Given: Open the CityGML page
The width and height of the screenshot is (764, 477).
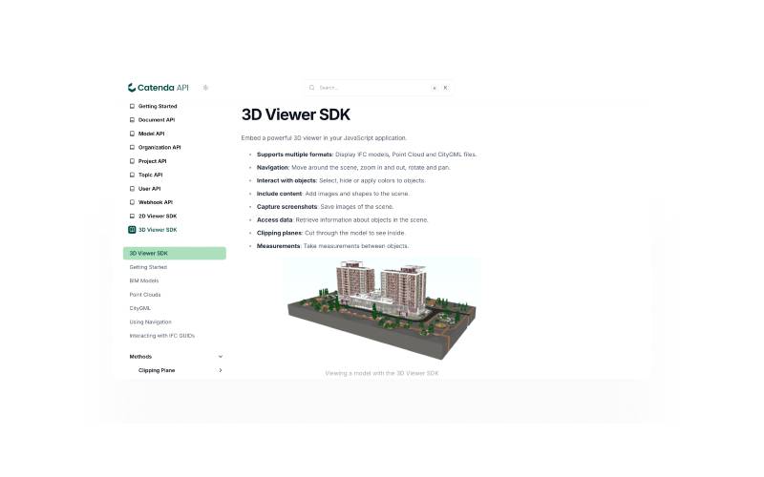Looking at the screenshot, I should (139, 308).
